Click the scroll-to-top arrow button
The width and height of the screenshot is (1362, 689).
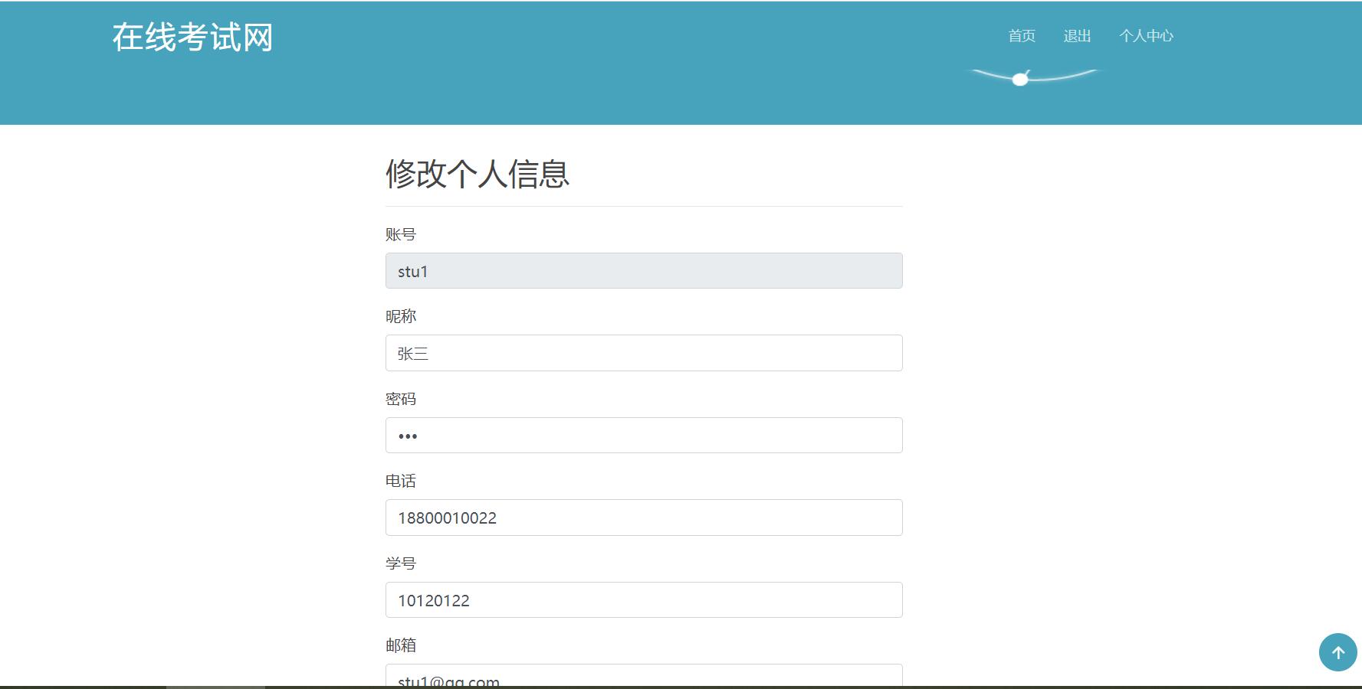pos(1337,652)
